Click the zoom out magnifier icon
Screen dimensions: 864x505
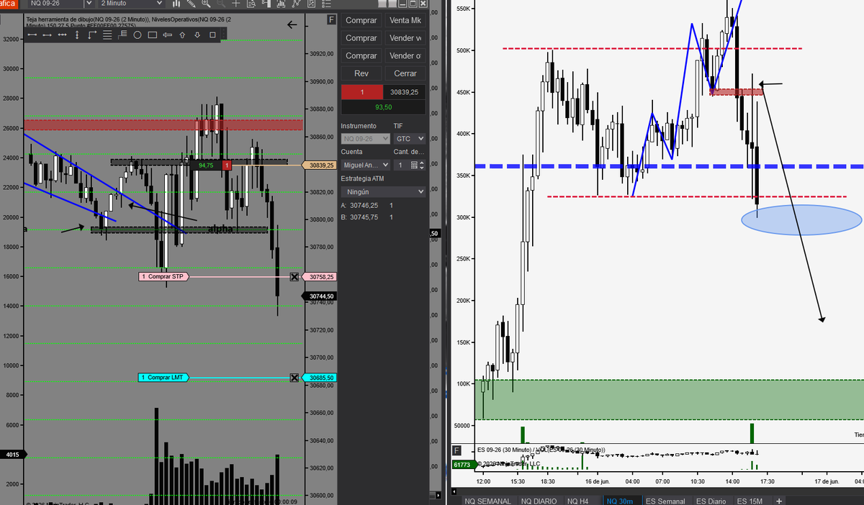(221, 4)
